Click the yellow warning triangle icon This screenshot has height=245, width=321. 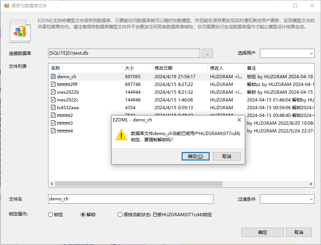point(121,135)
